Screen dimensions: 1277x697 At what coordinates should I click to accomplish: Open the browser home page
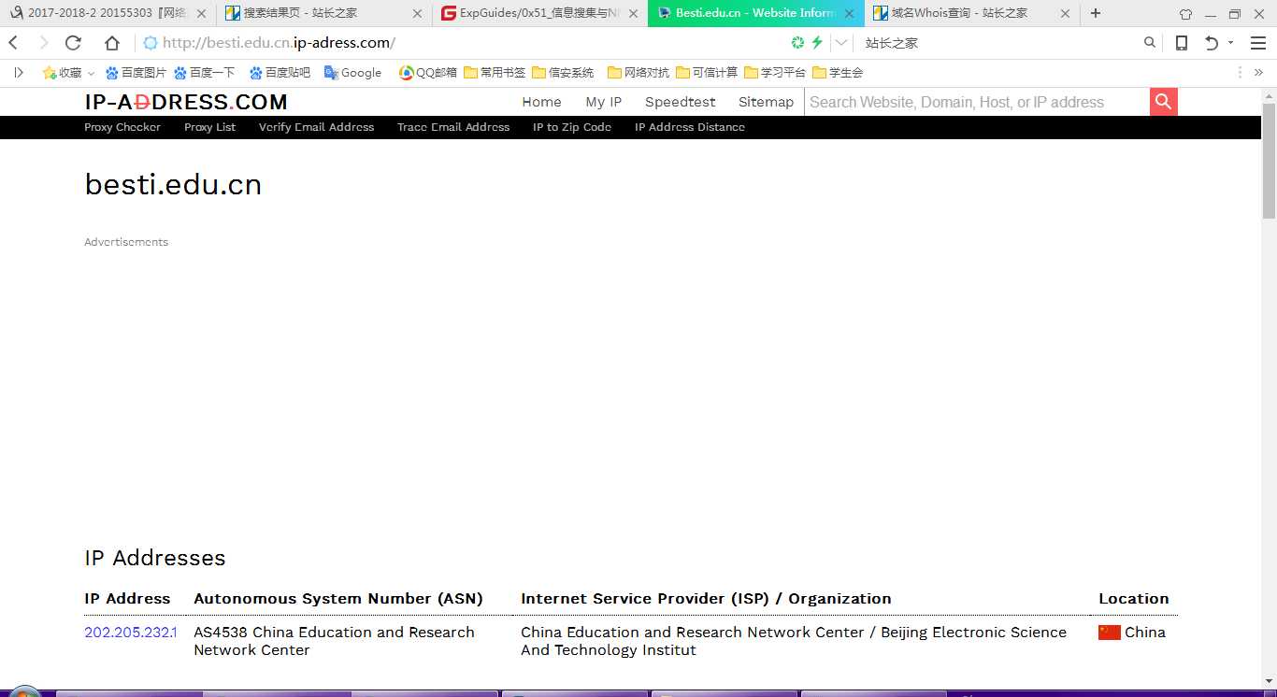tap(112, 43)
